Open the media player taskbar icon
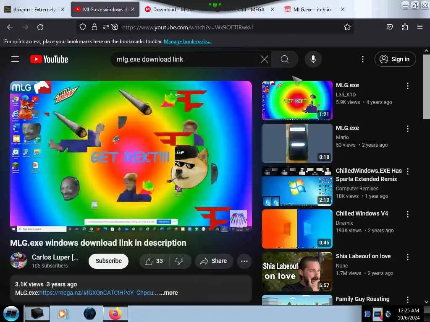The height and width of the screenshot is (322, 430). [62, 314]
